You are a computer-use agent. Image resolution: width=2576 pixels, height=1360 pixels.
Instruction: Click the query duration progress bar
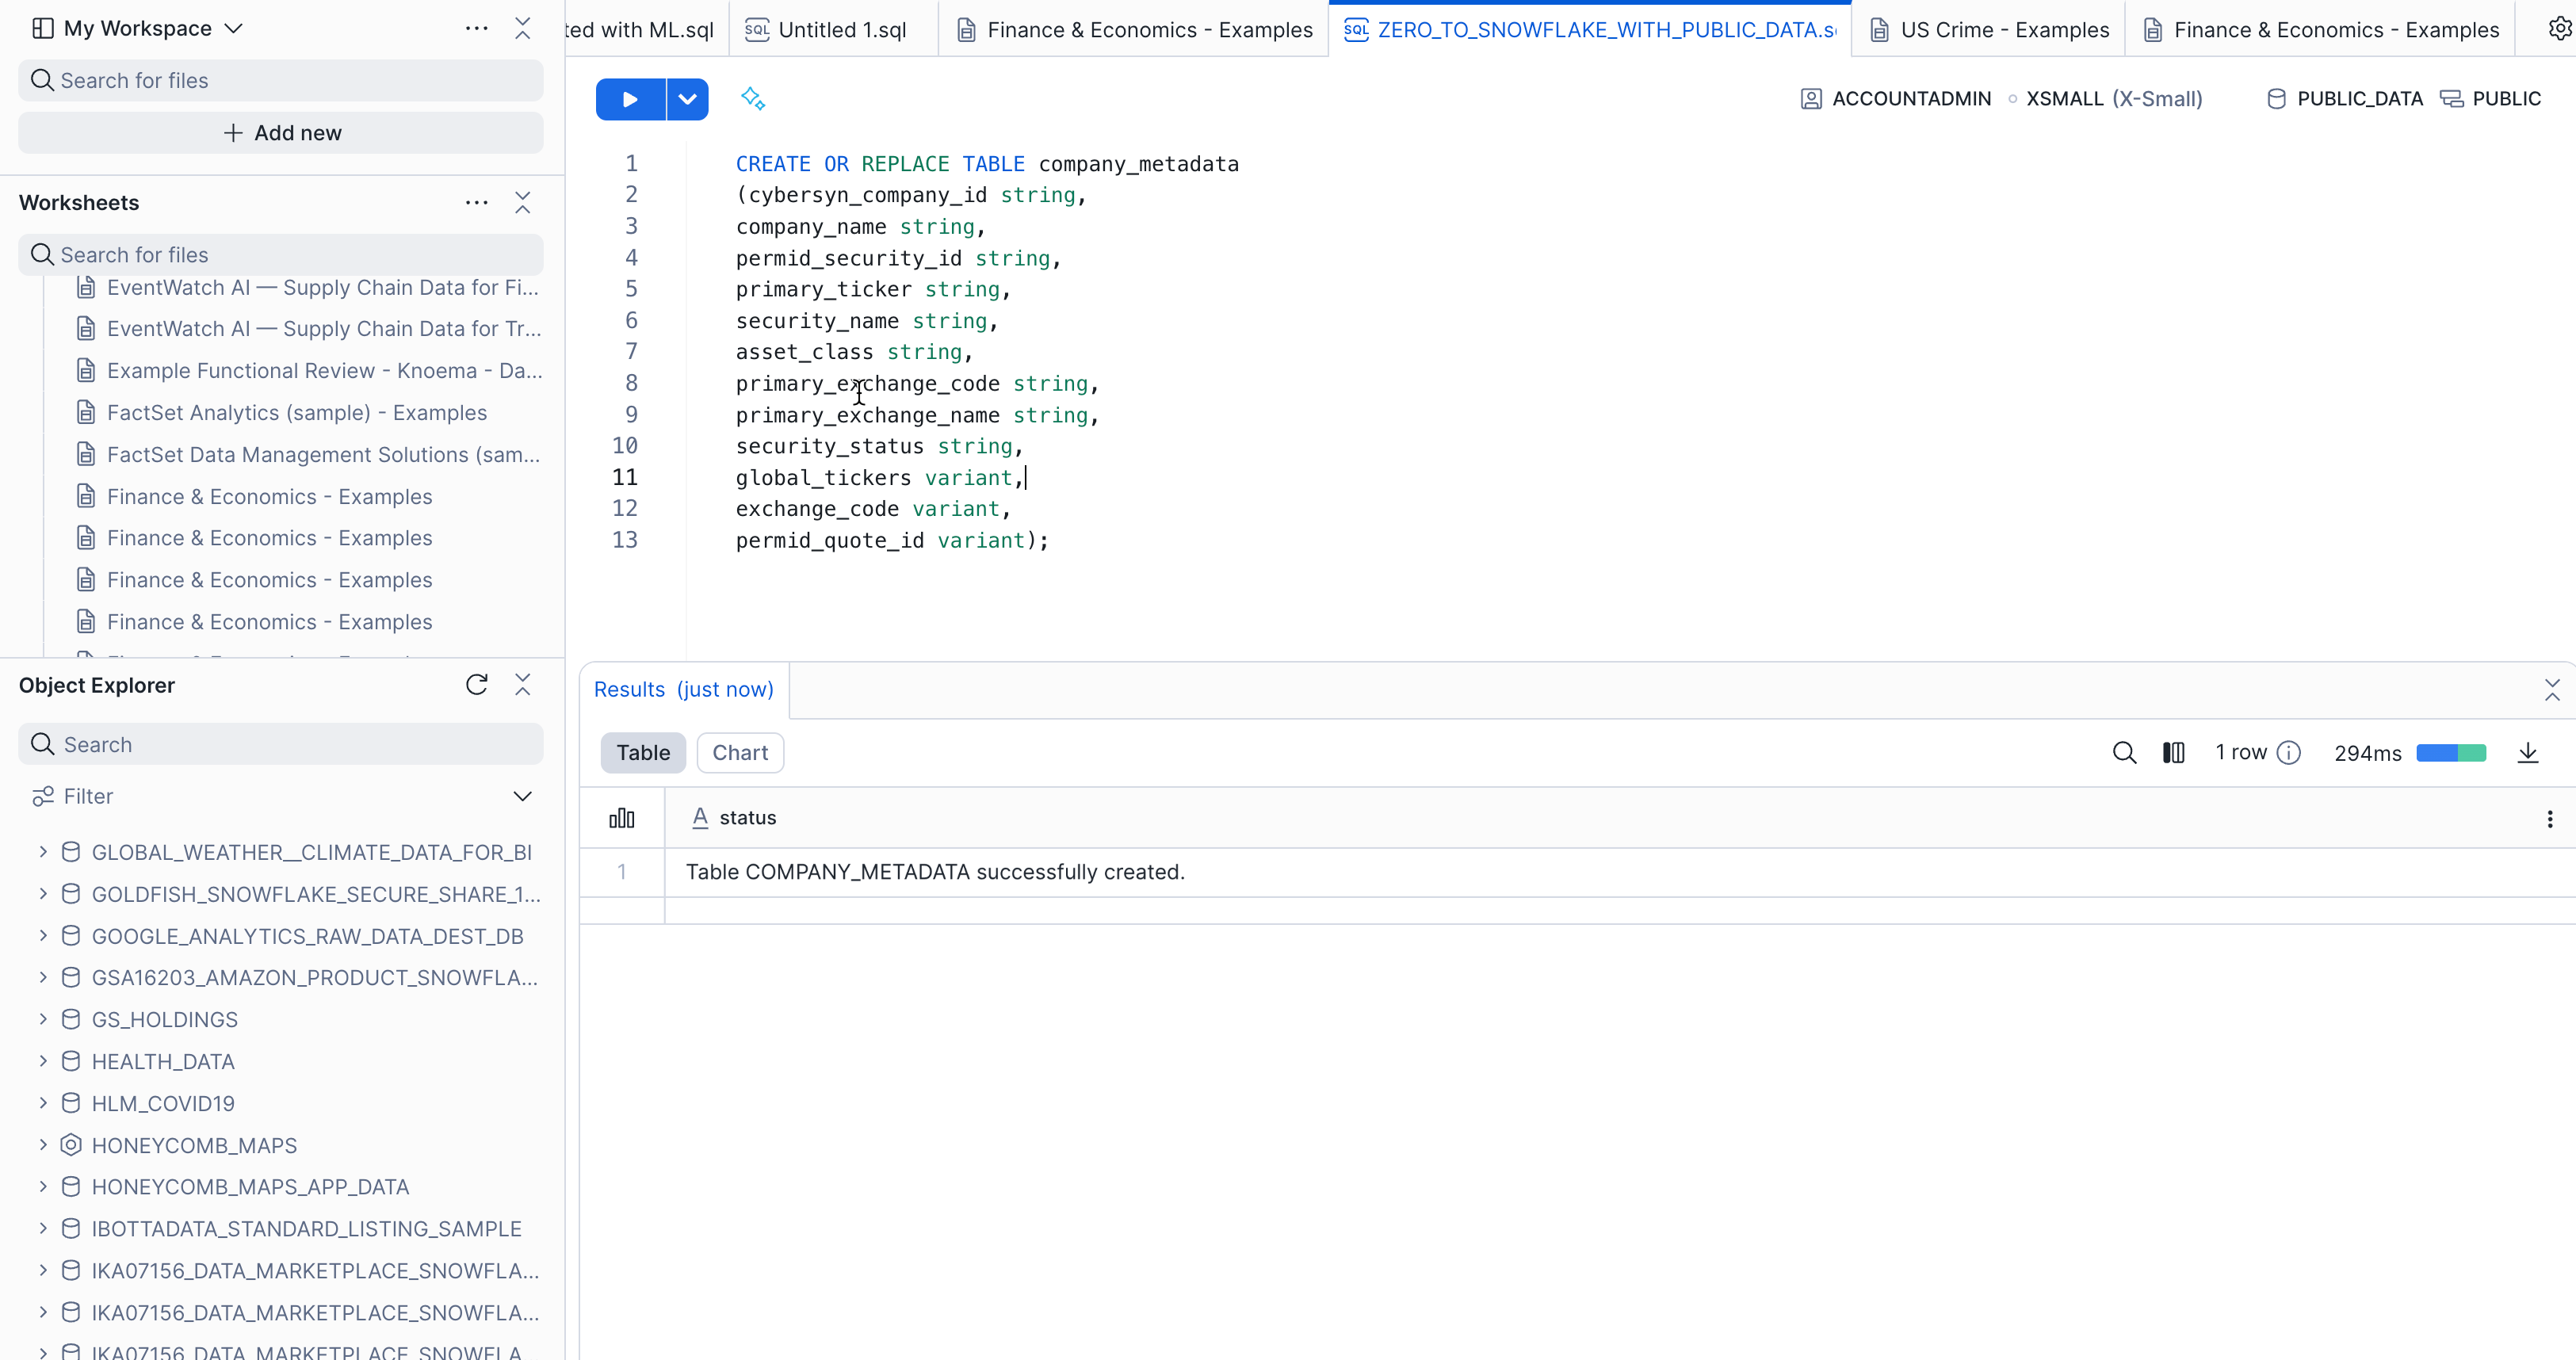coord(2450,753)
